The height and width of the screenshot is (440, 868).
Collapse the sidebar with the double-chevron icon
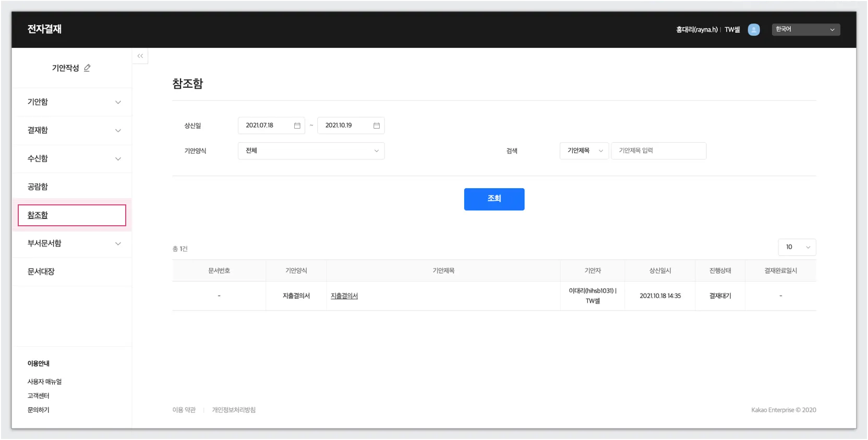pos(140,56)
